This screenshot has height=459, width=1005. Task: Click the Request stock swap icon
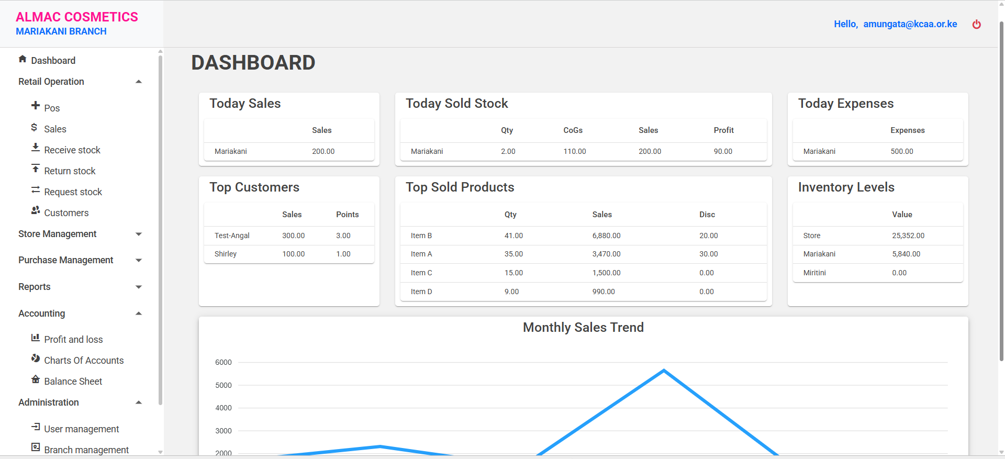(x=36, y=189)
